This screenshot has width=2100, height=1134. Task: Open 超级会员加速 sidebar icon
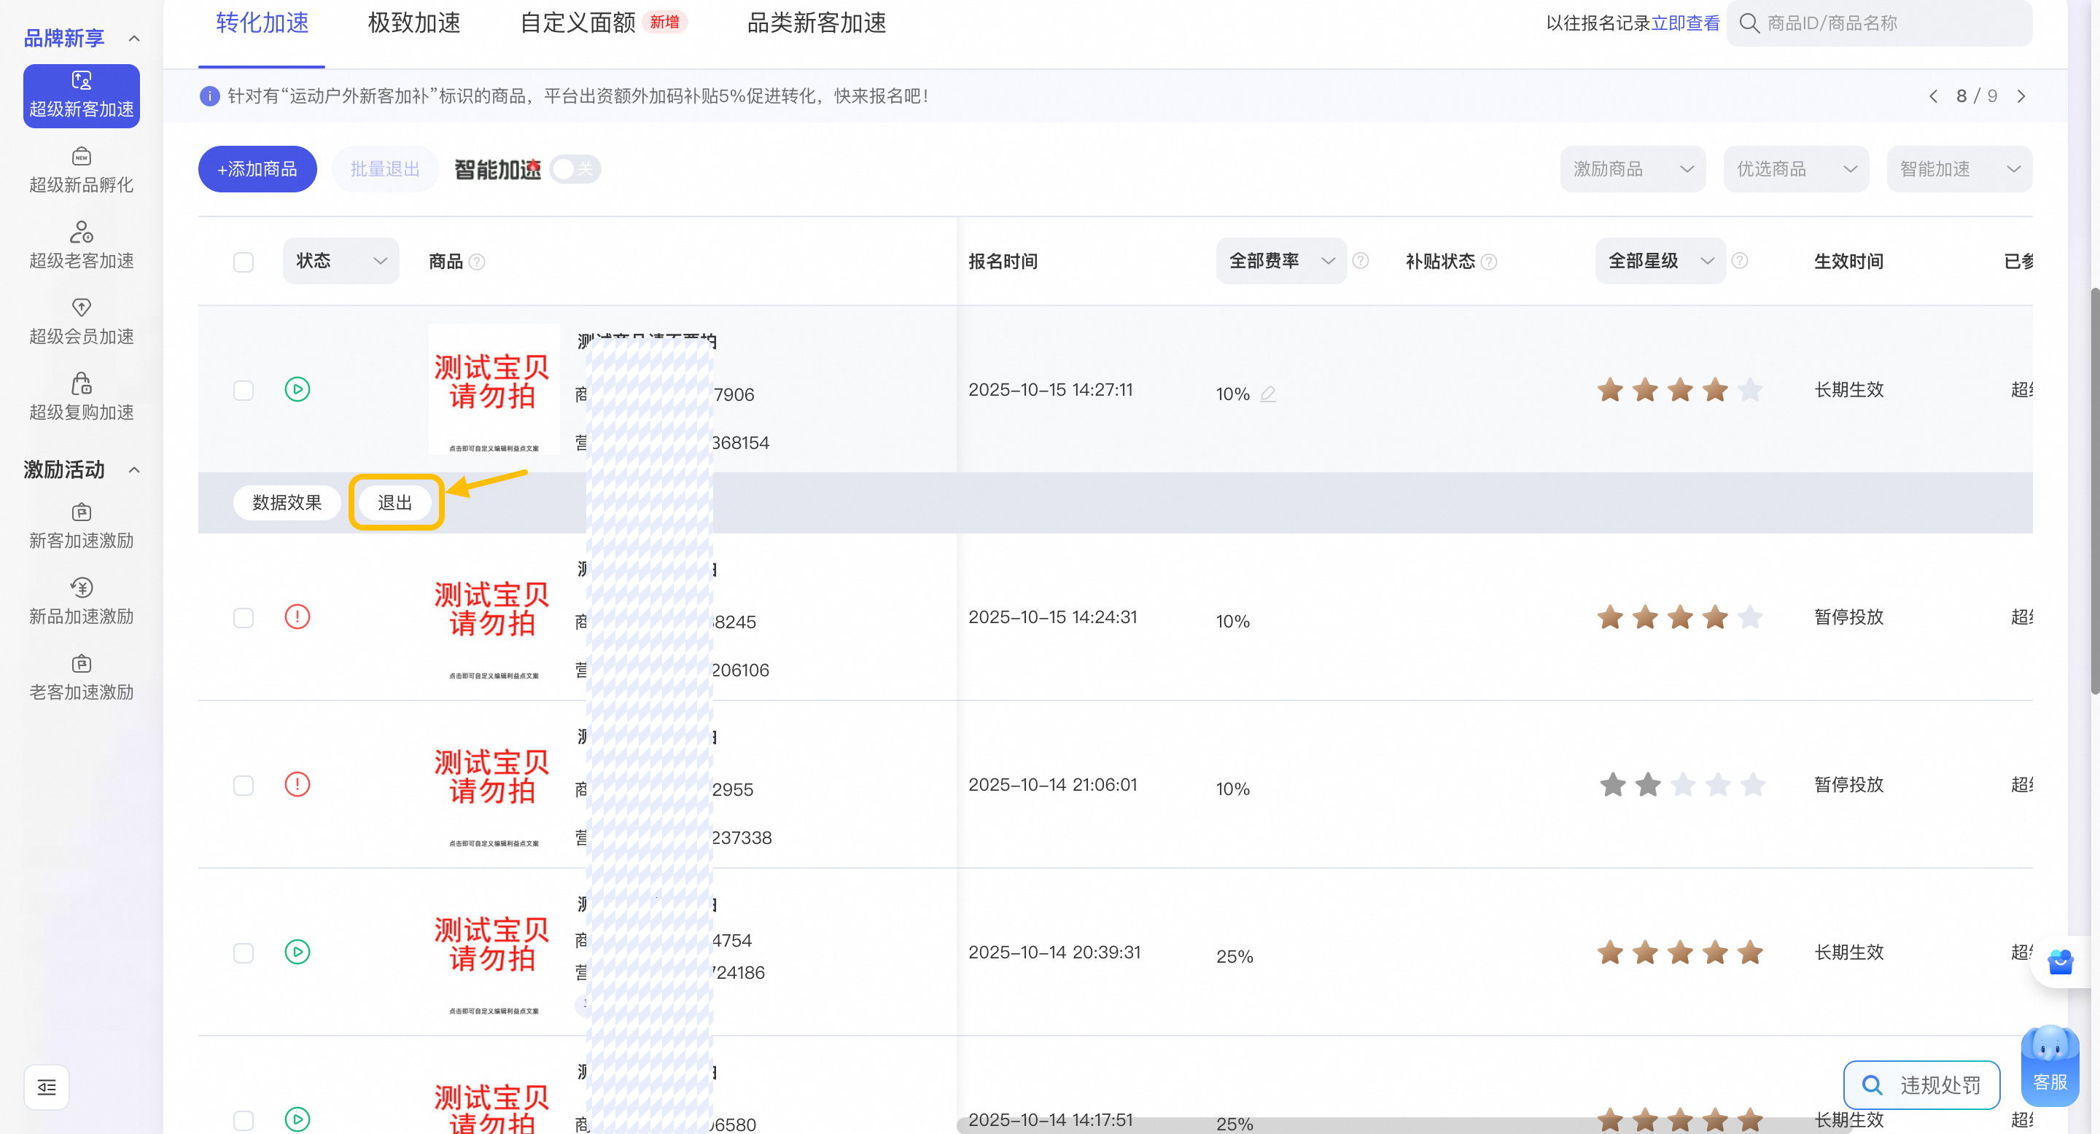pos(81,307)
